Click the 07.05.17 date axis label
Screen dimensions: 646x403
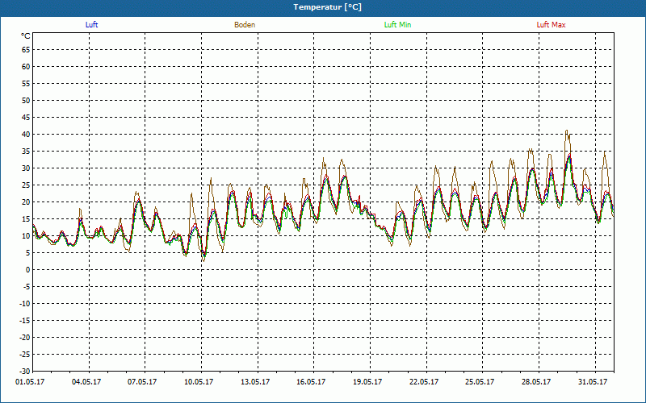(x=142, y=382)
